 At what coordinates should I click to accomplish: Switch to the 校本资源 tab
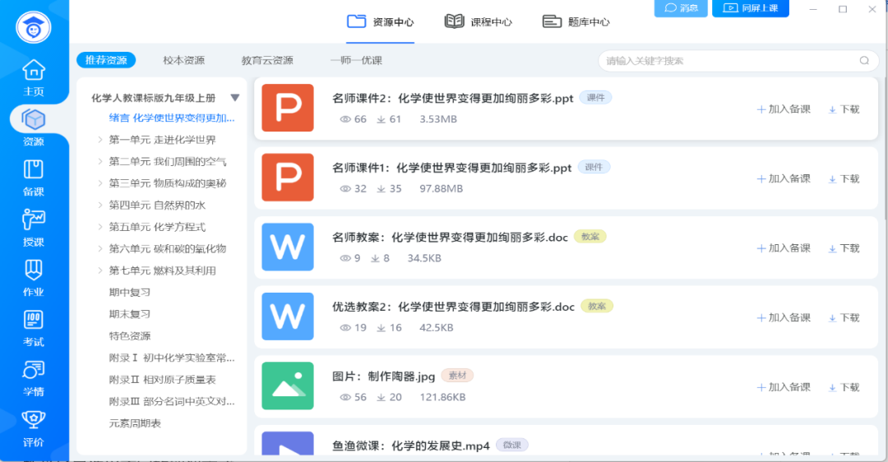tap(183, 61)
